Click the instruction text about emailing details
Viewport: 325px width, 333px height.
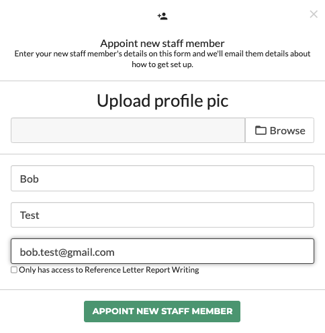click(x=162, y=59)
